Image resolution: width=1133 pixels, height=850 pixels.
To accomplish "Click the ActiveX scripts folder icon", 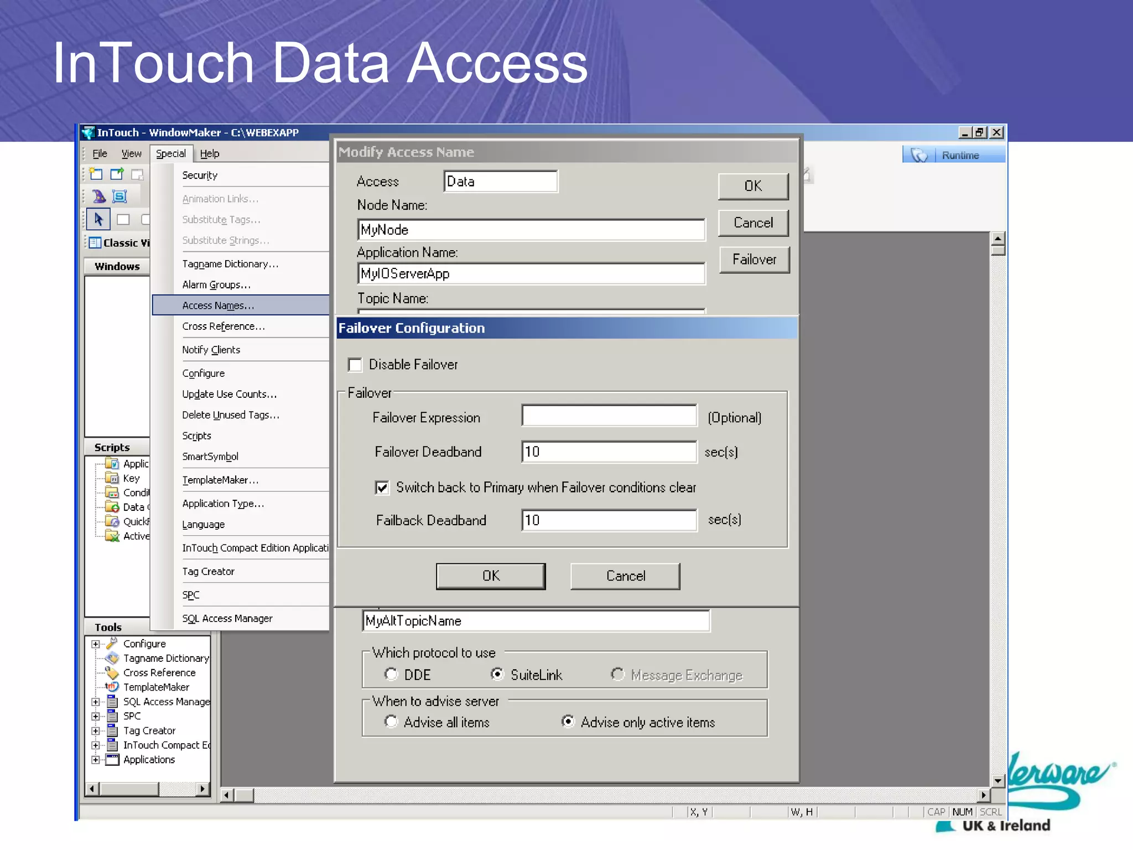I will point(112,535).
